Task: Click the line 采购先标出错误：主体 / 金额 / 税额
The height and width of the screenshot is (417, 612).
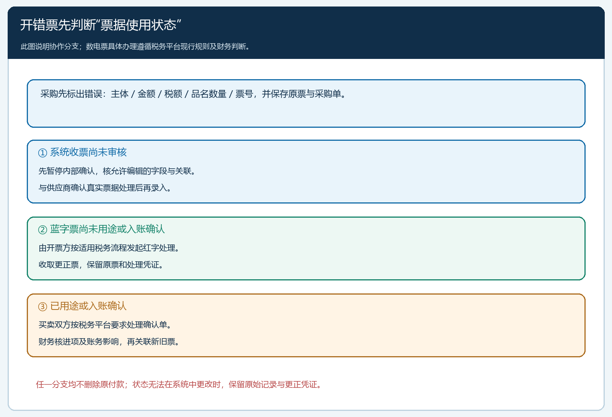Action: tap(194, 94)
